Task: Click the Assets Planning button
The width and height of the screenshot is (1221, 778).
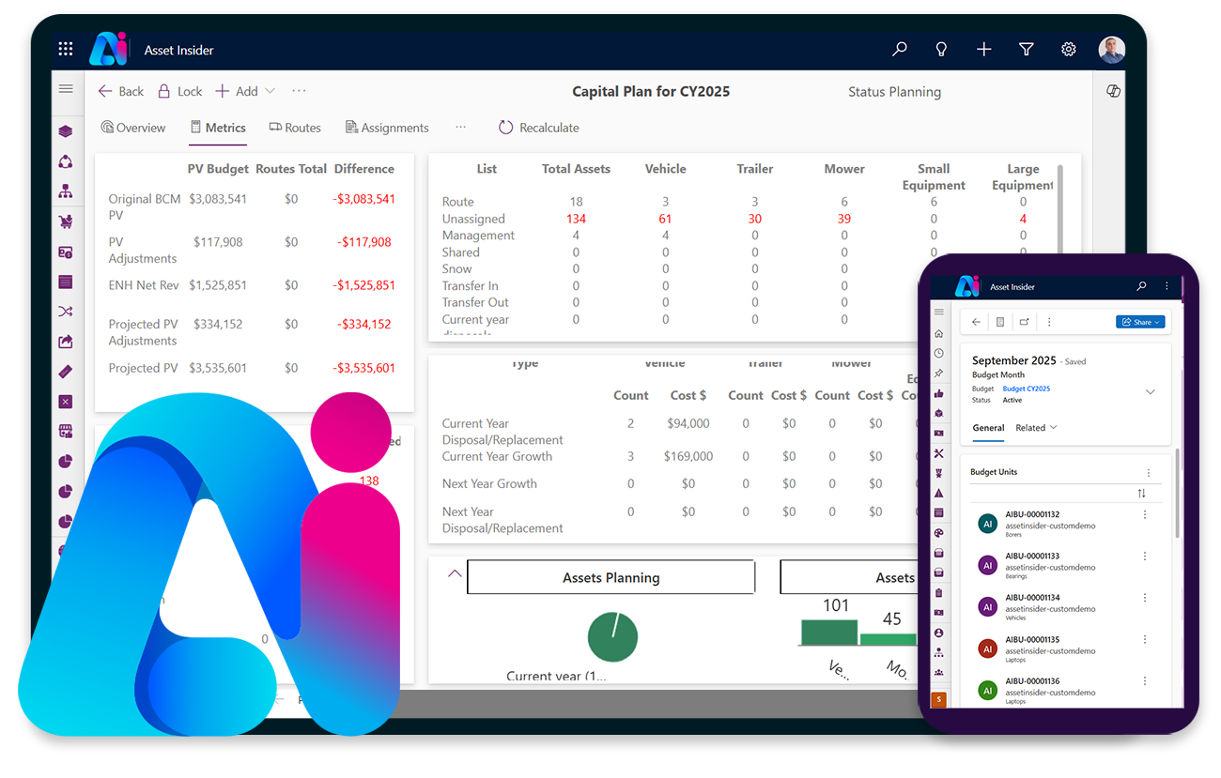Action: tap(610, 577)
